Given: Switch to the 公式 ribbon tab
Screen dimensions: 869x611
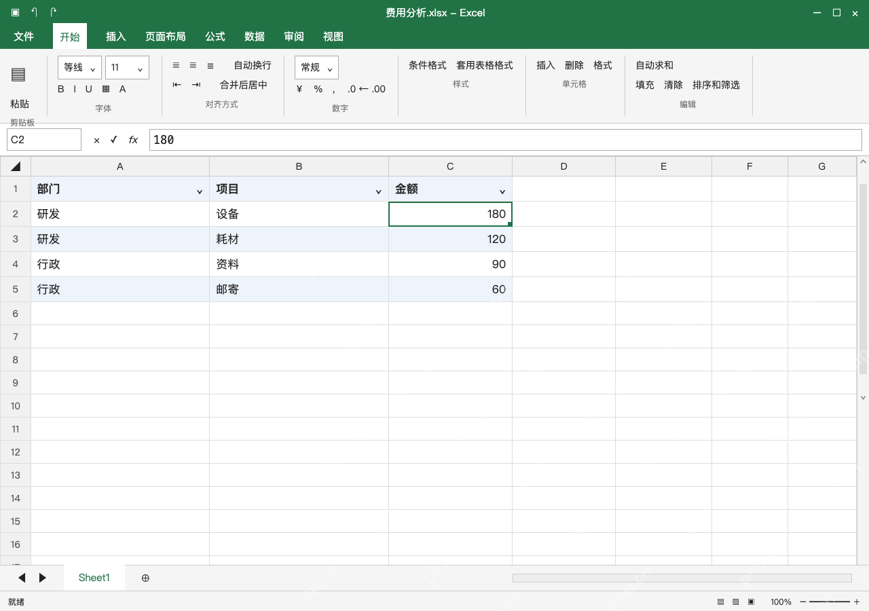Looking at the screenshot, I should [x=215, y=36].
